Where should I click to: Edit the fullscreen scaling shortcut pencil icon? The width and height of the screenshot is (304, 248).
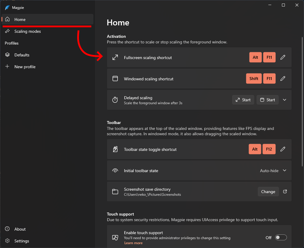coord(283,57)
